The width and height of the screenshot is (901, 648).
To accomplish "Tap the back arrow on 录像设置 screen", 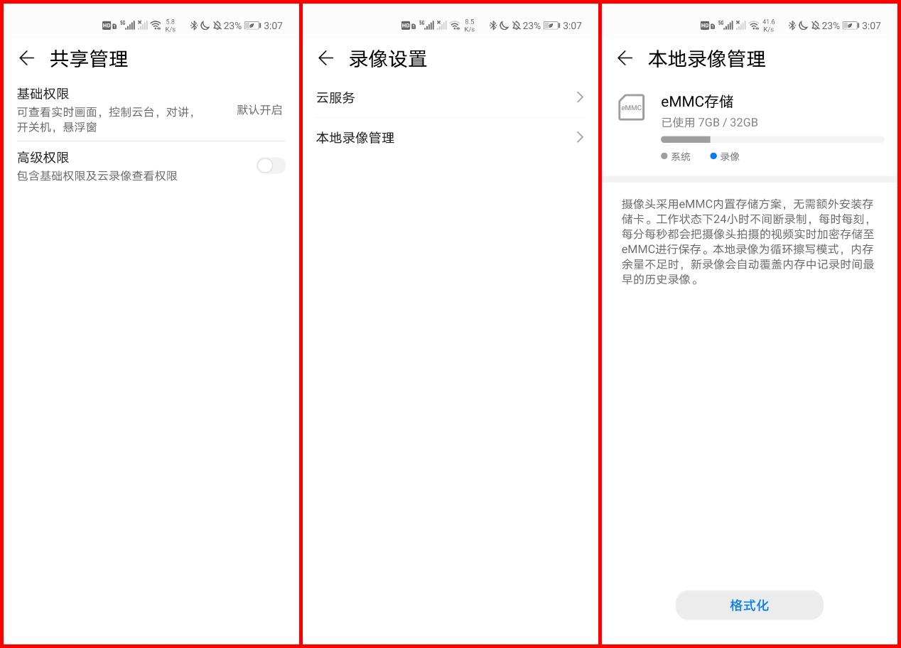I will tap(325, 59).
